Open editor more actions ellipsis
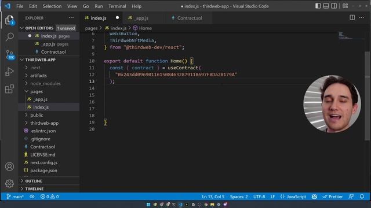The height and width of the screenshot is (208, 371). [x=362, y=17]
